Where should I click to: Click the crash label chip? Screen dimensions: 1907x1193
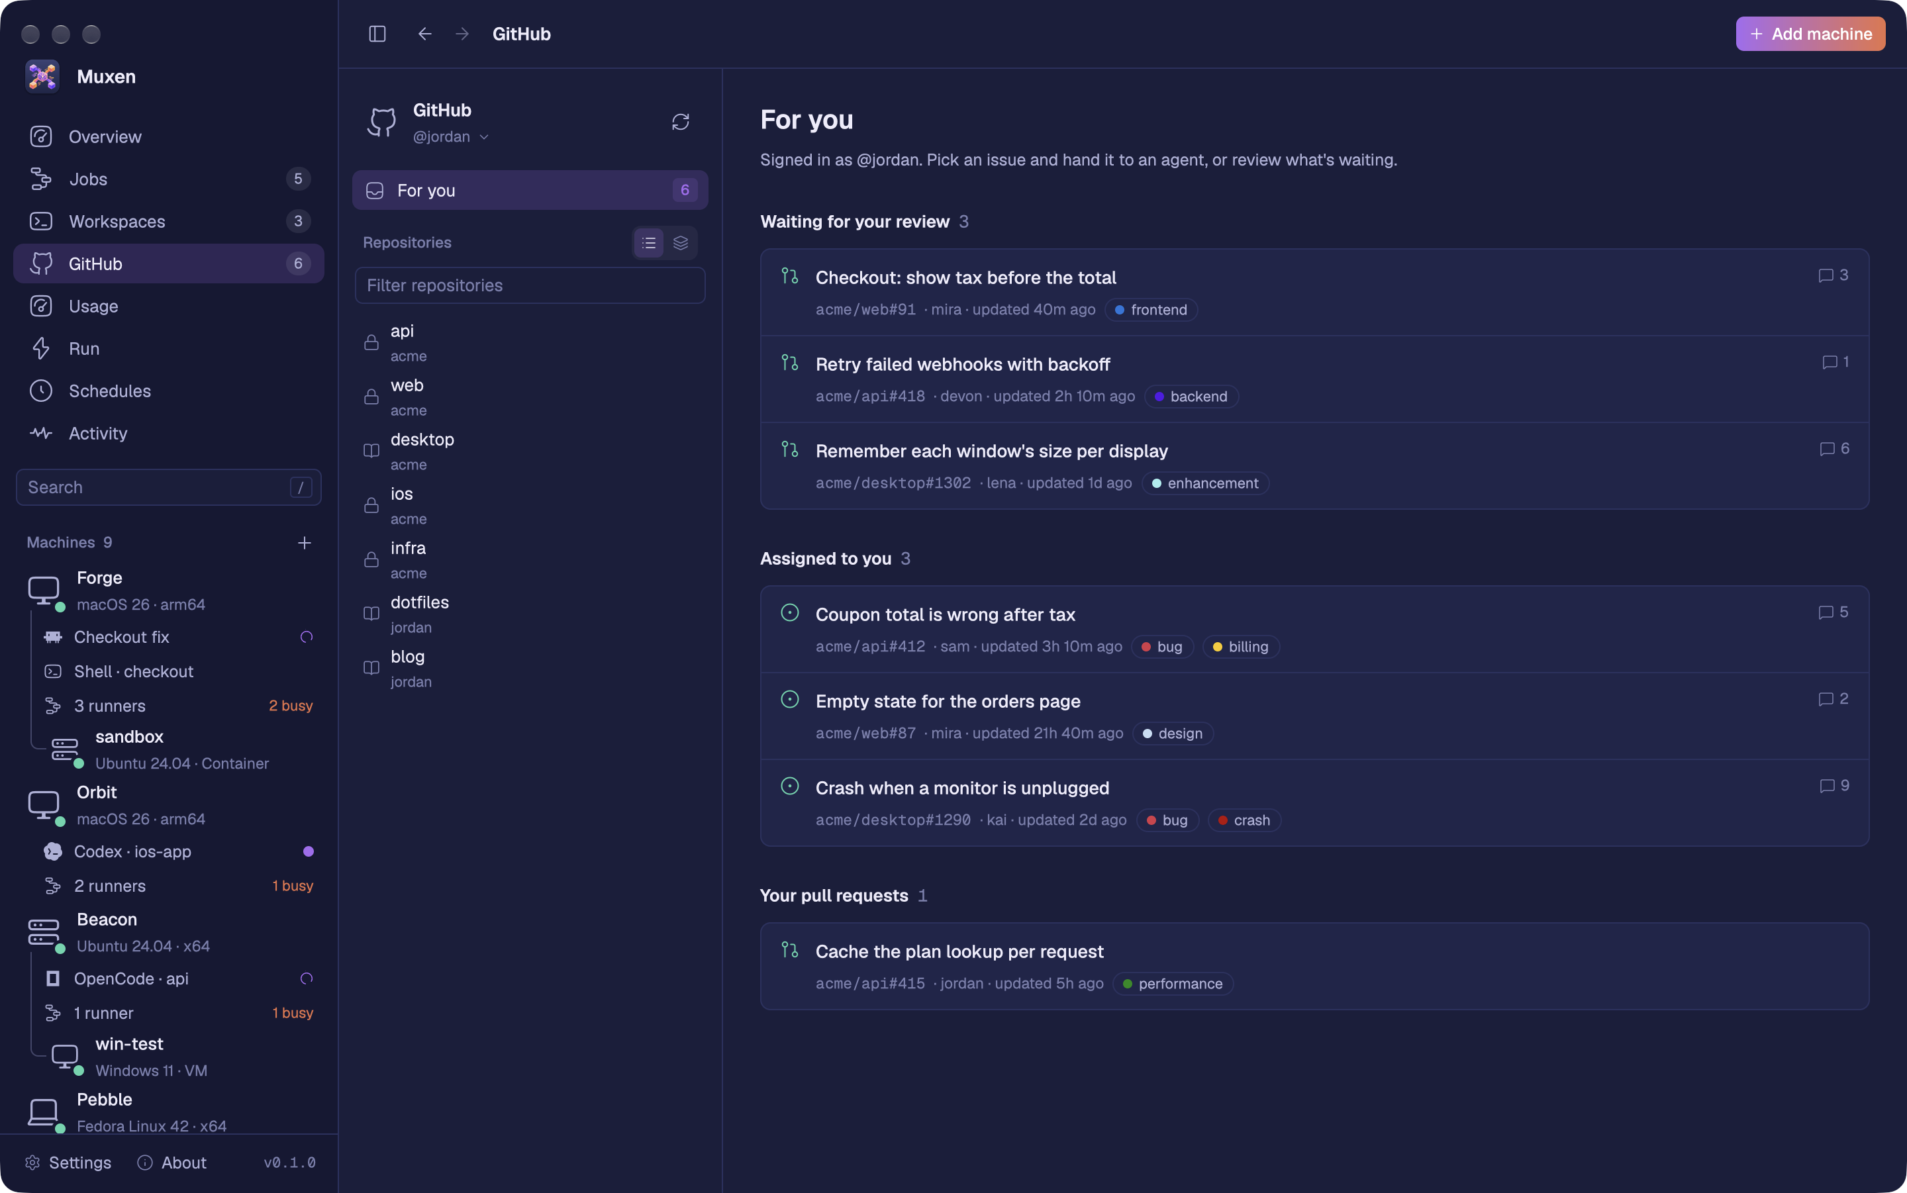click(1244, 820)
